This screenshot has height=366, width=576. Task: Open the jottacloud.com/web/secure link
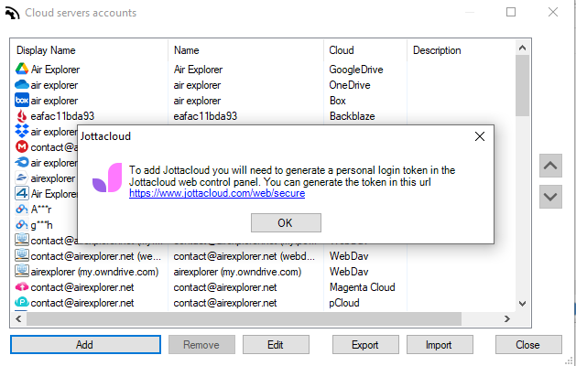(x=217, y=193)
